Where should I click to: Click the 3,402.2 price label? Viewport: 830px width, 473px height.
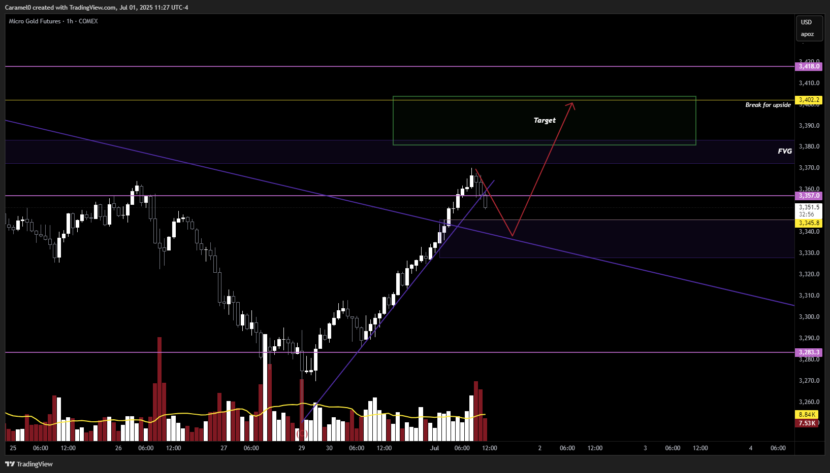[x=809, y=100]
